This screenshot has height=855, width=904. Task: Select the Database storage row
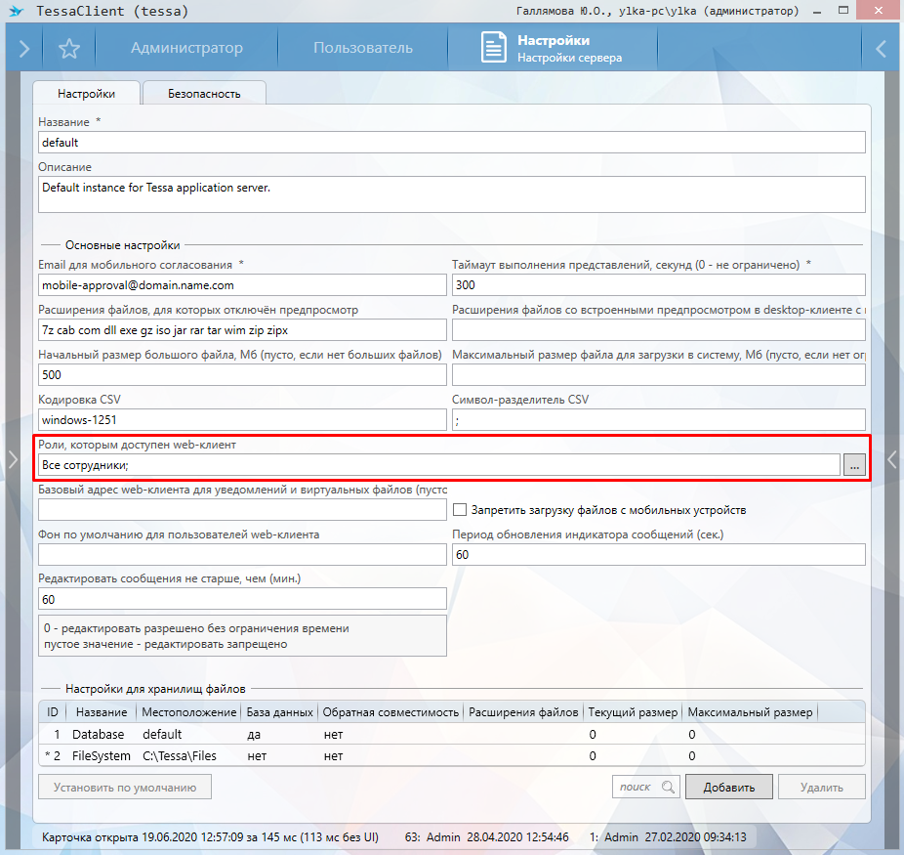(101, 734)
